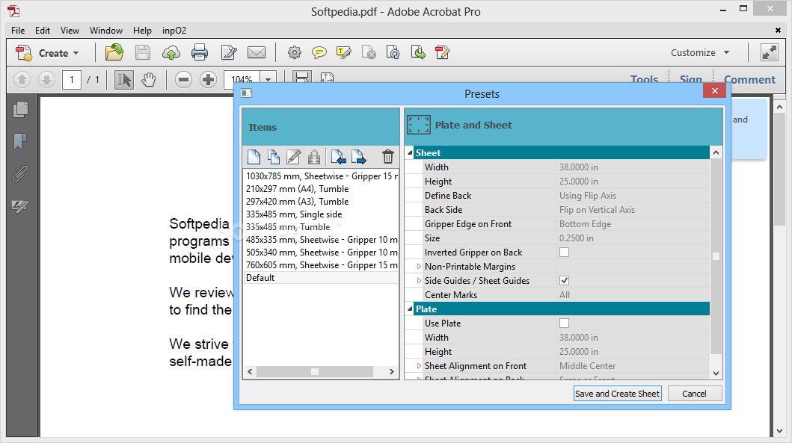This screenshot has width=792, height=443.
Task: Click the cloud upload icon
Action: click(171, 52)
